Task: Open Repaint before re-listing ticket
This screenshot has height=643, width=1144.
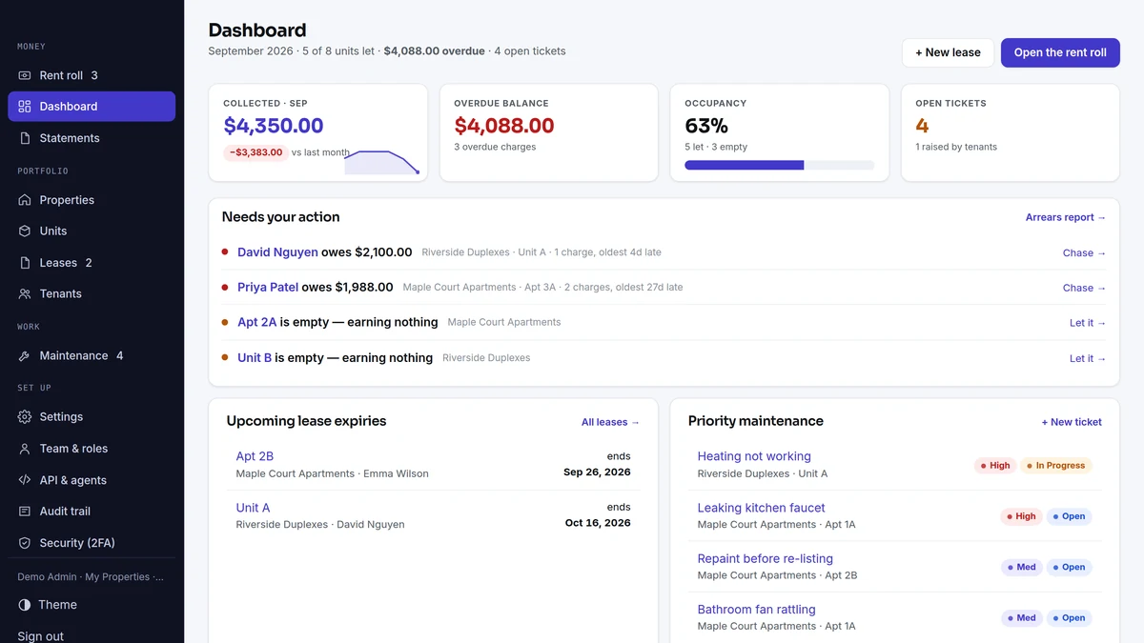Action: [x=765, y=558]
